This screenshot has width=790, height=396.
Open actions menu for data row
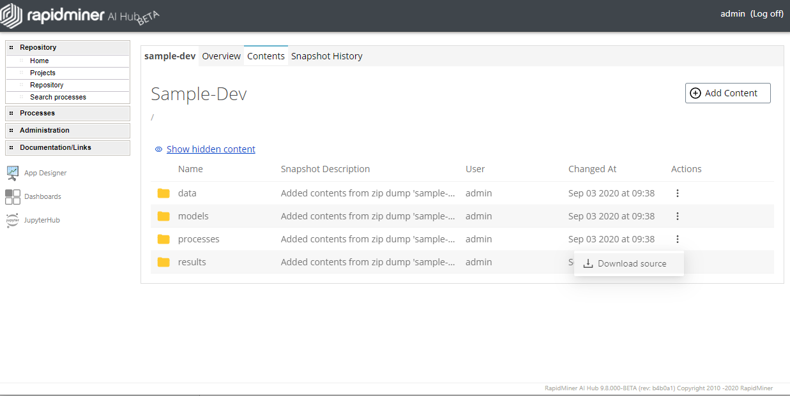click(678, 193)
